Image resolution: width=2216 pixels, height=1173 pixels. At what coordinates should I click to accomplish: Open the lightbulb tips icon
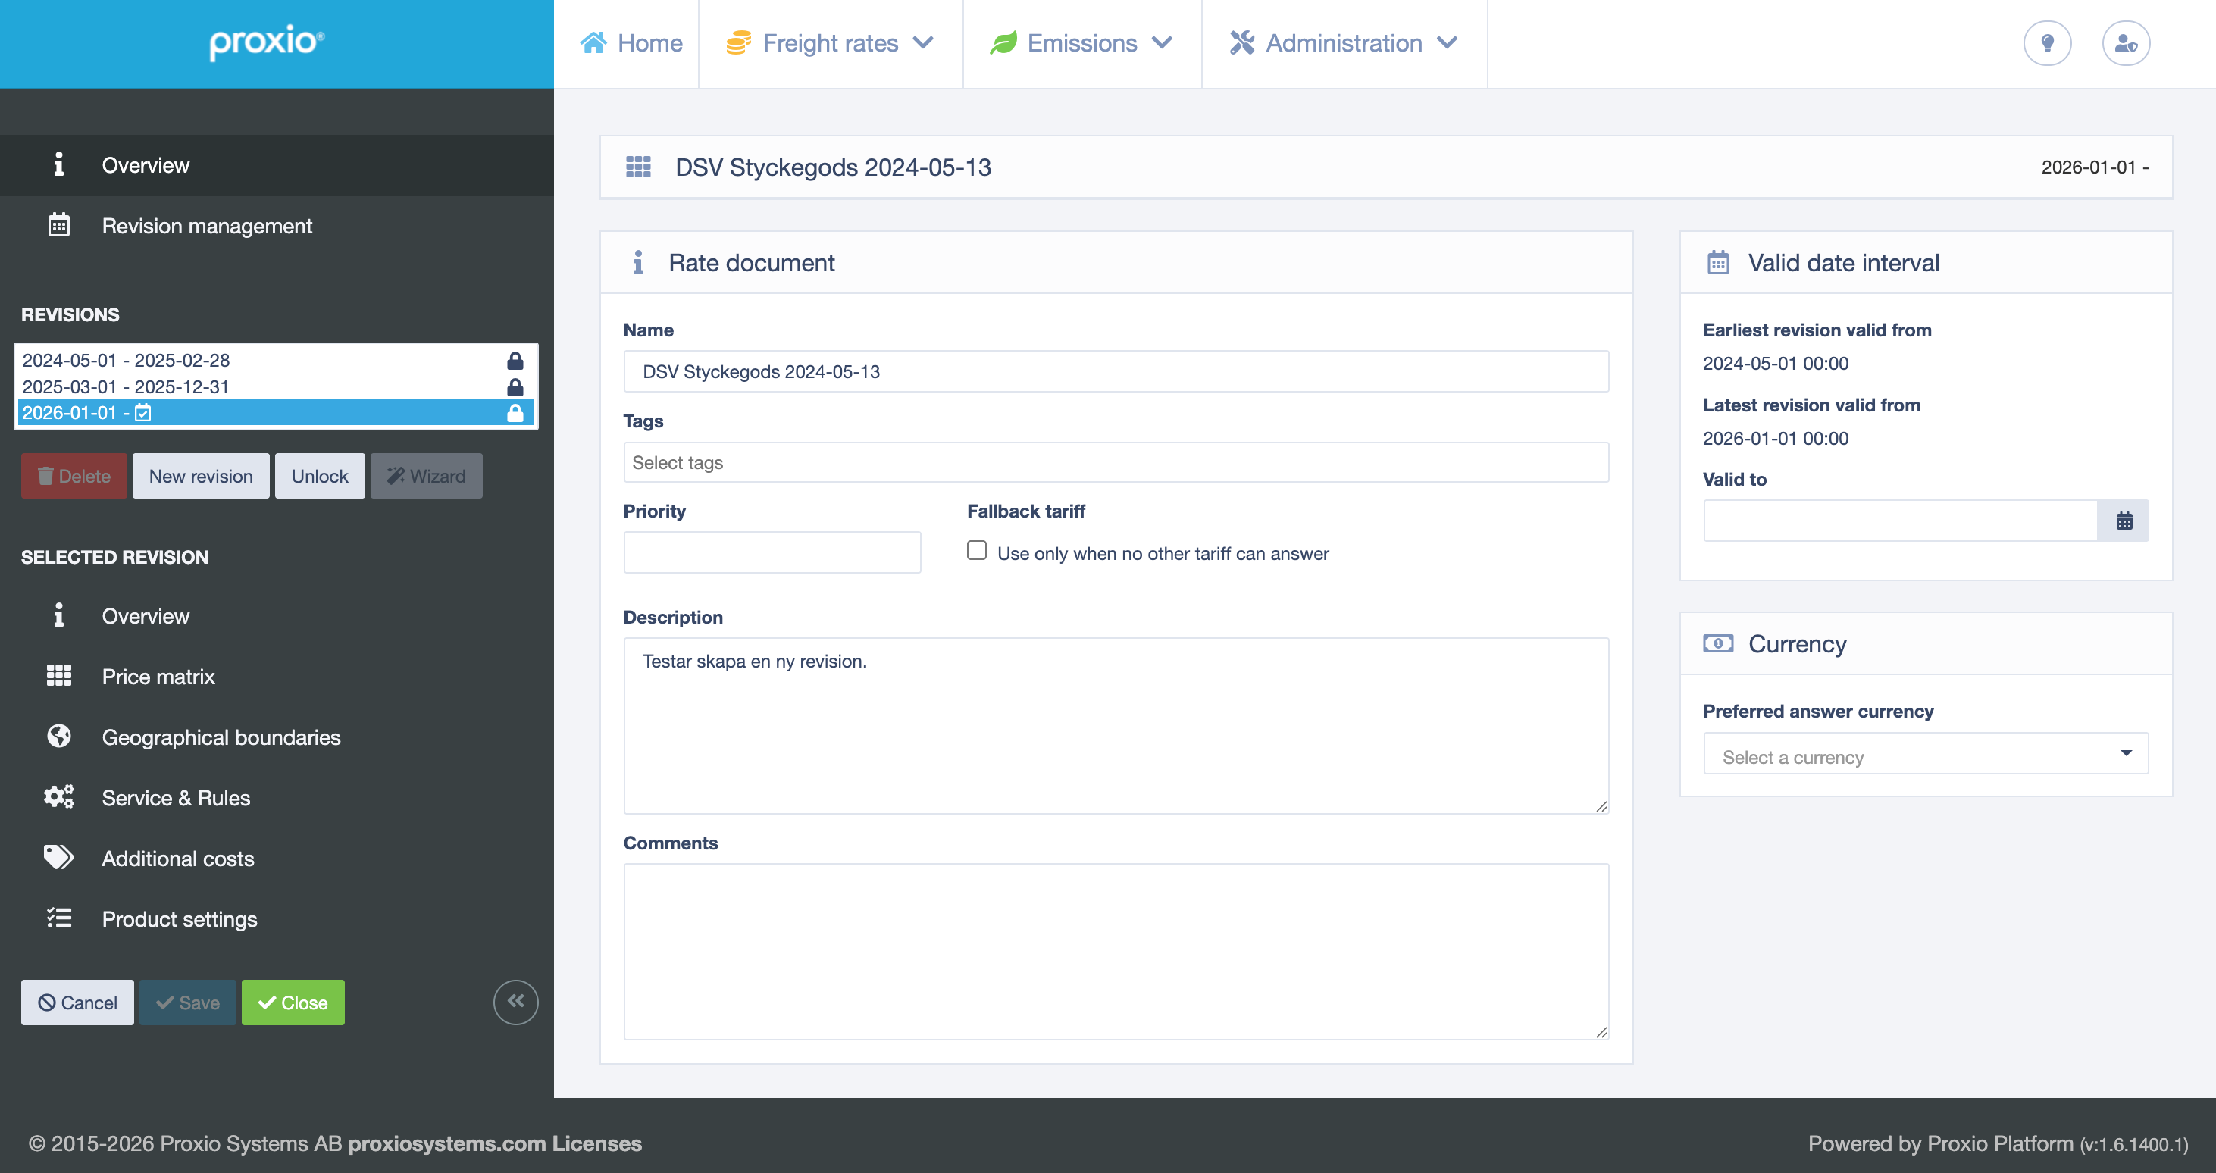[x=2048, y=43]
